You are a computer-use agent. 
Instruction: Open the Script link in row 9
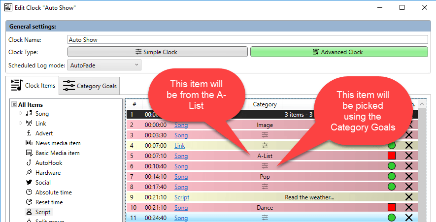pos(182,197)
